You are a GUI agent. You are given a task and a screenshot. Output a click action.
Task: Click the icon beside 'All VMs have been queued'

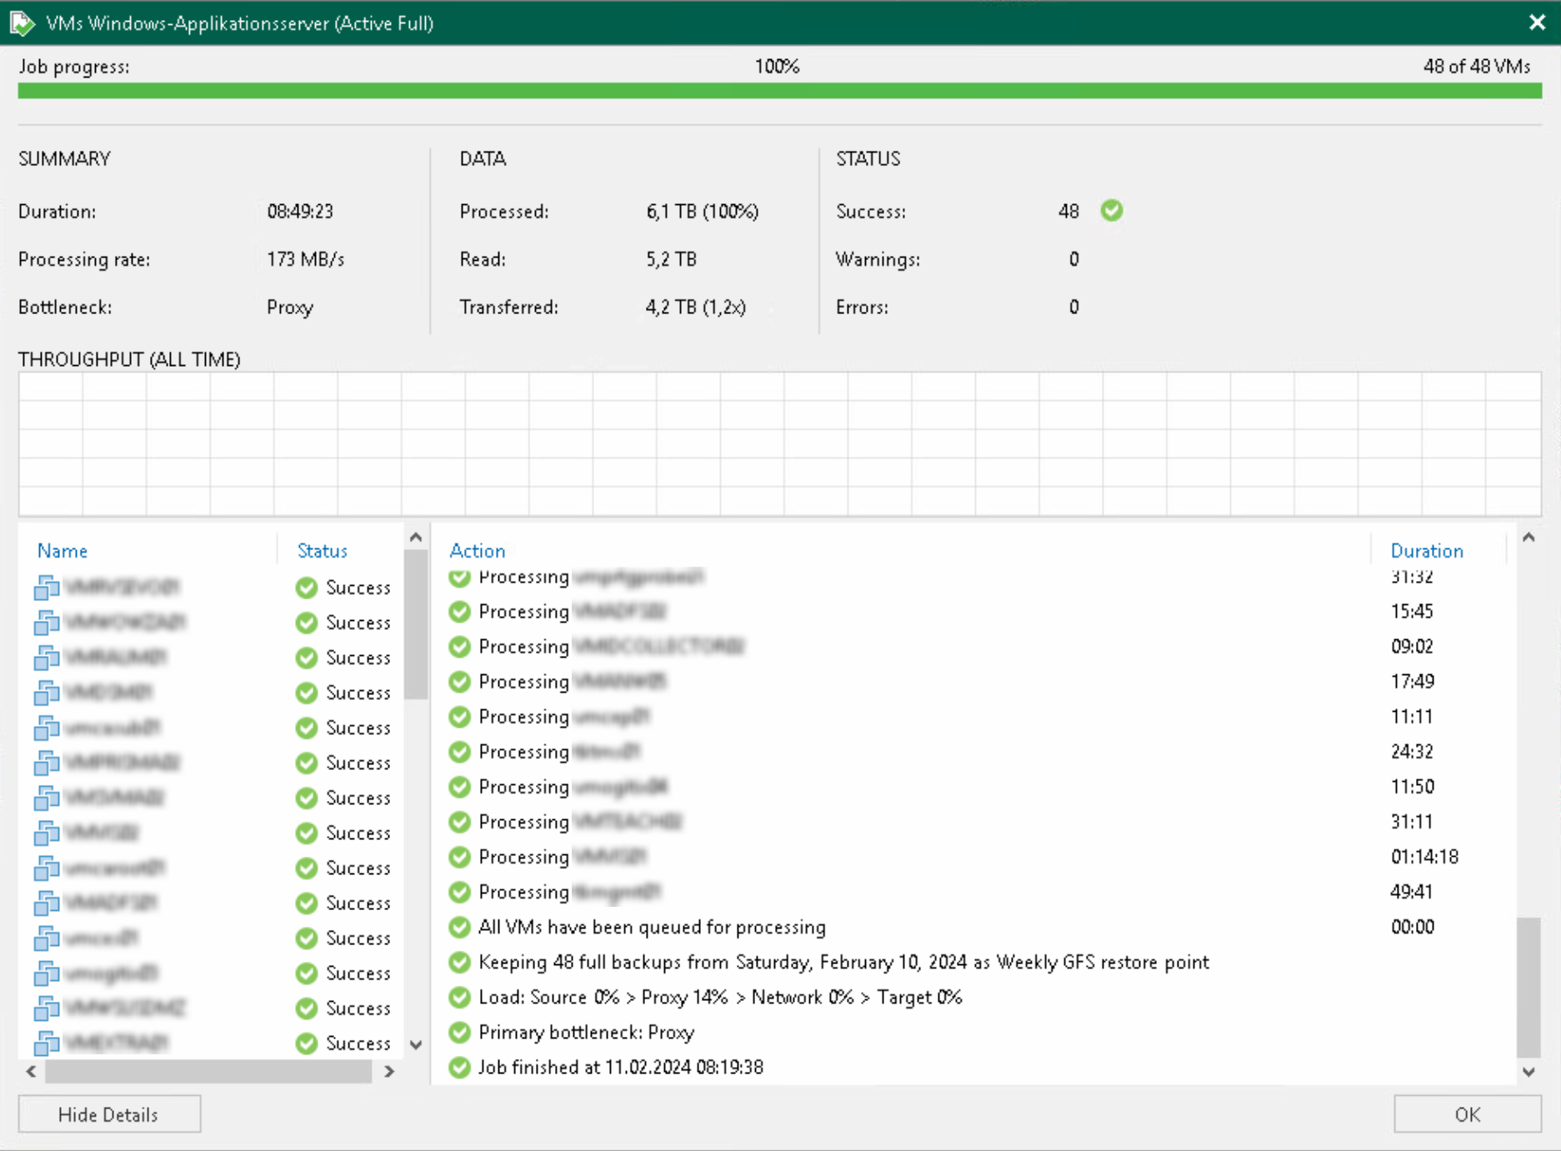(459, 927)
